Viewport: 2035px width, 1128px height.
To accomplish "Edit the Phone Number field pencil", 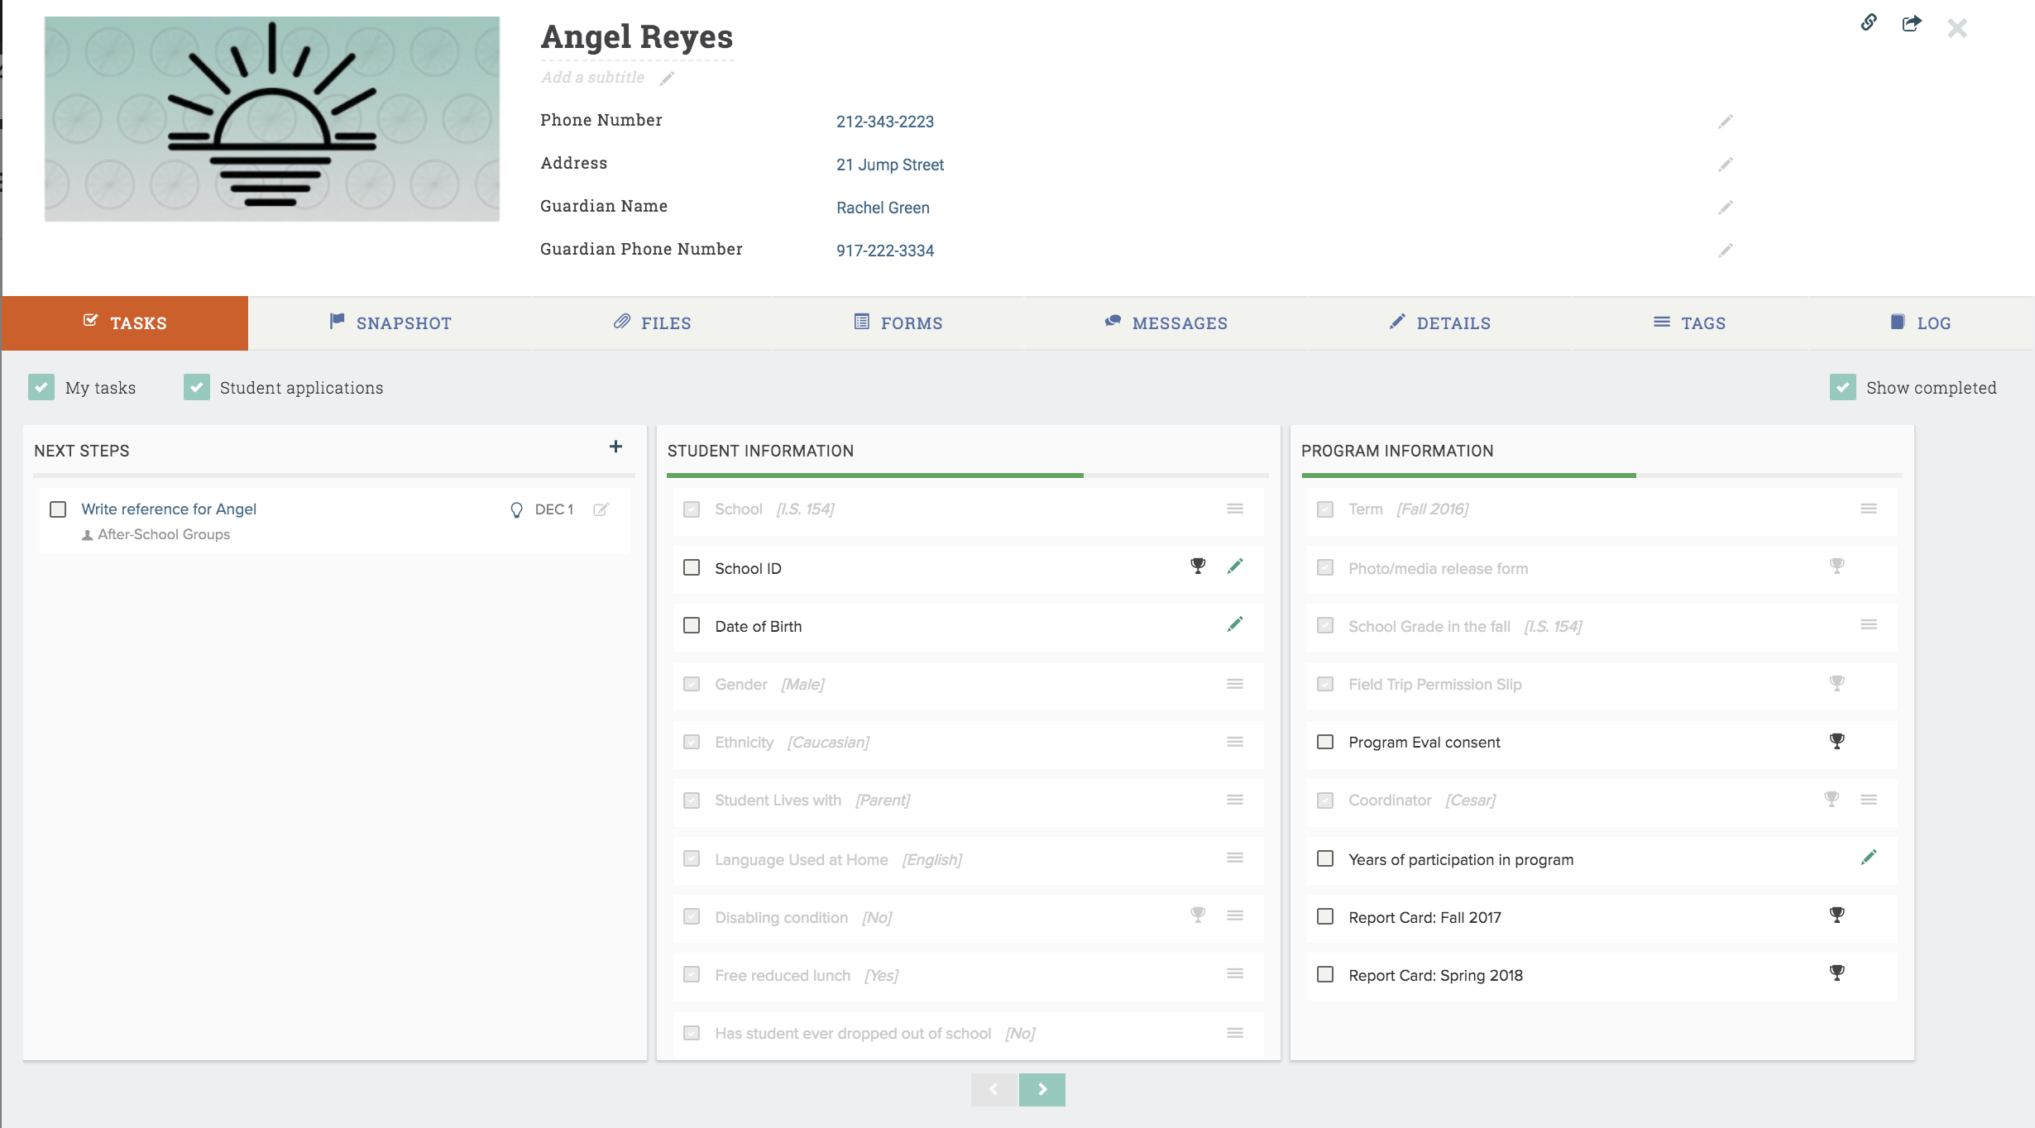I will 1725,122.
